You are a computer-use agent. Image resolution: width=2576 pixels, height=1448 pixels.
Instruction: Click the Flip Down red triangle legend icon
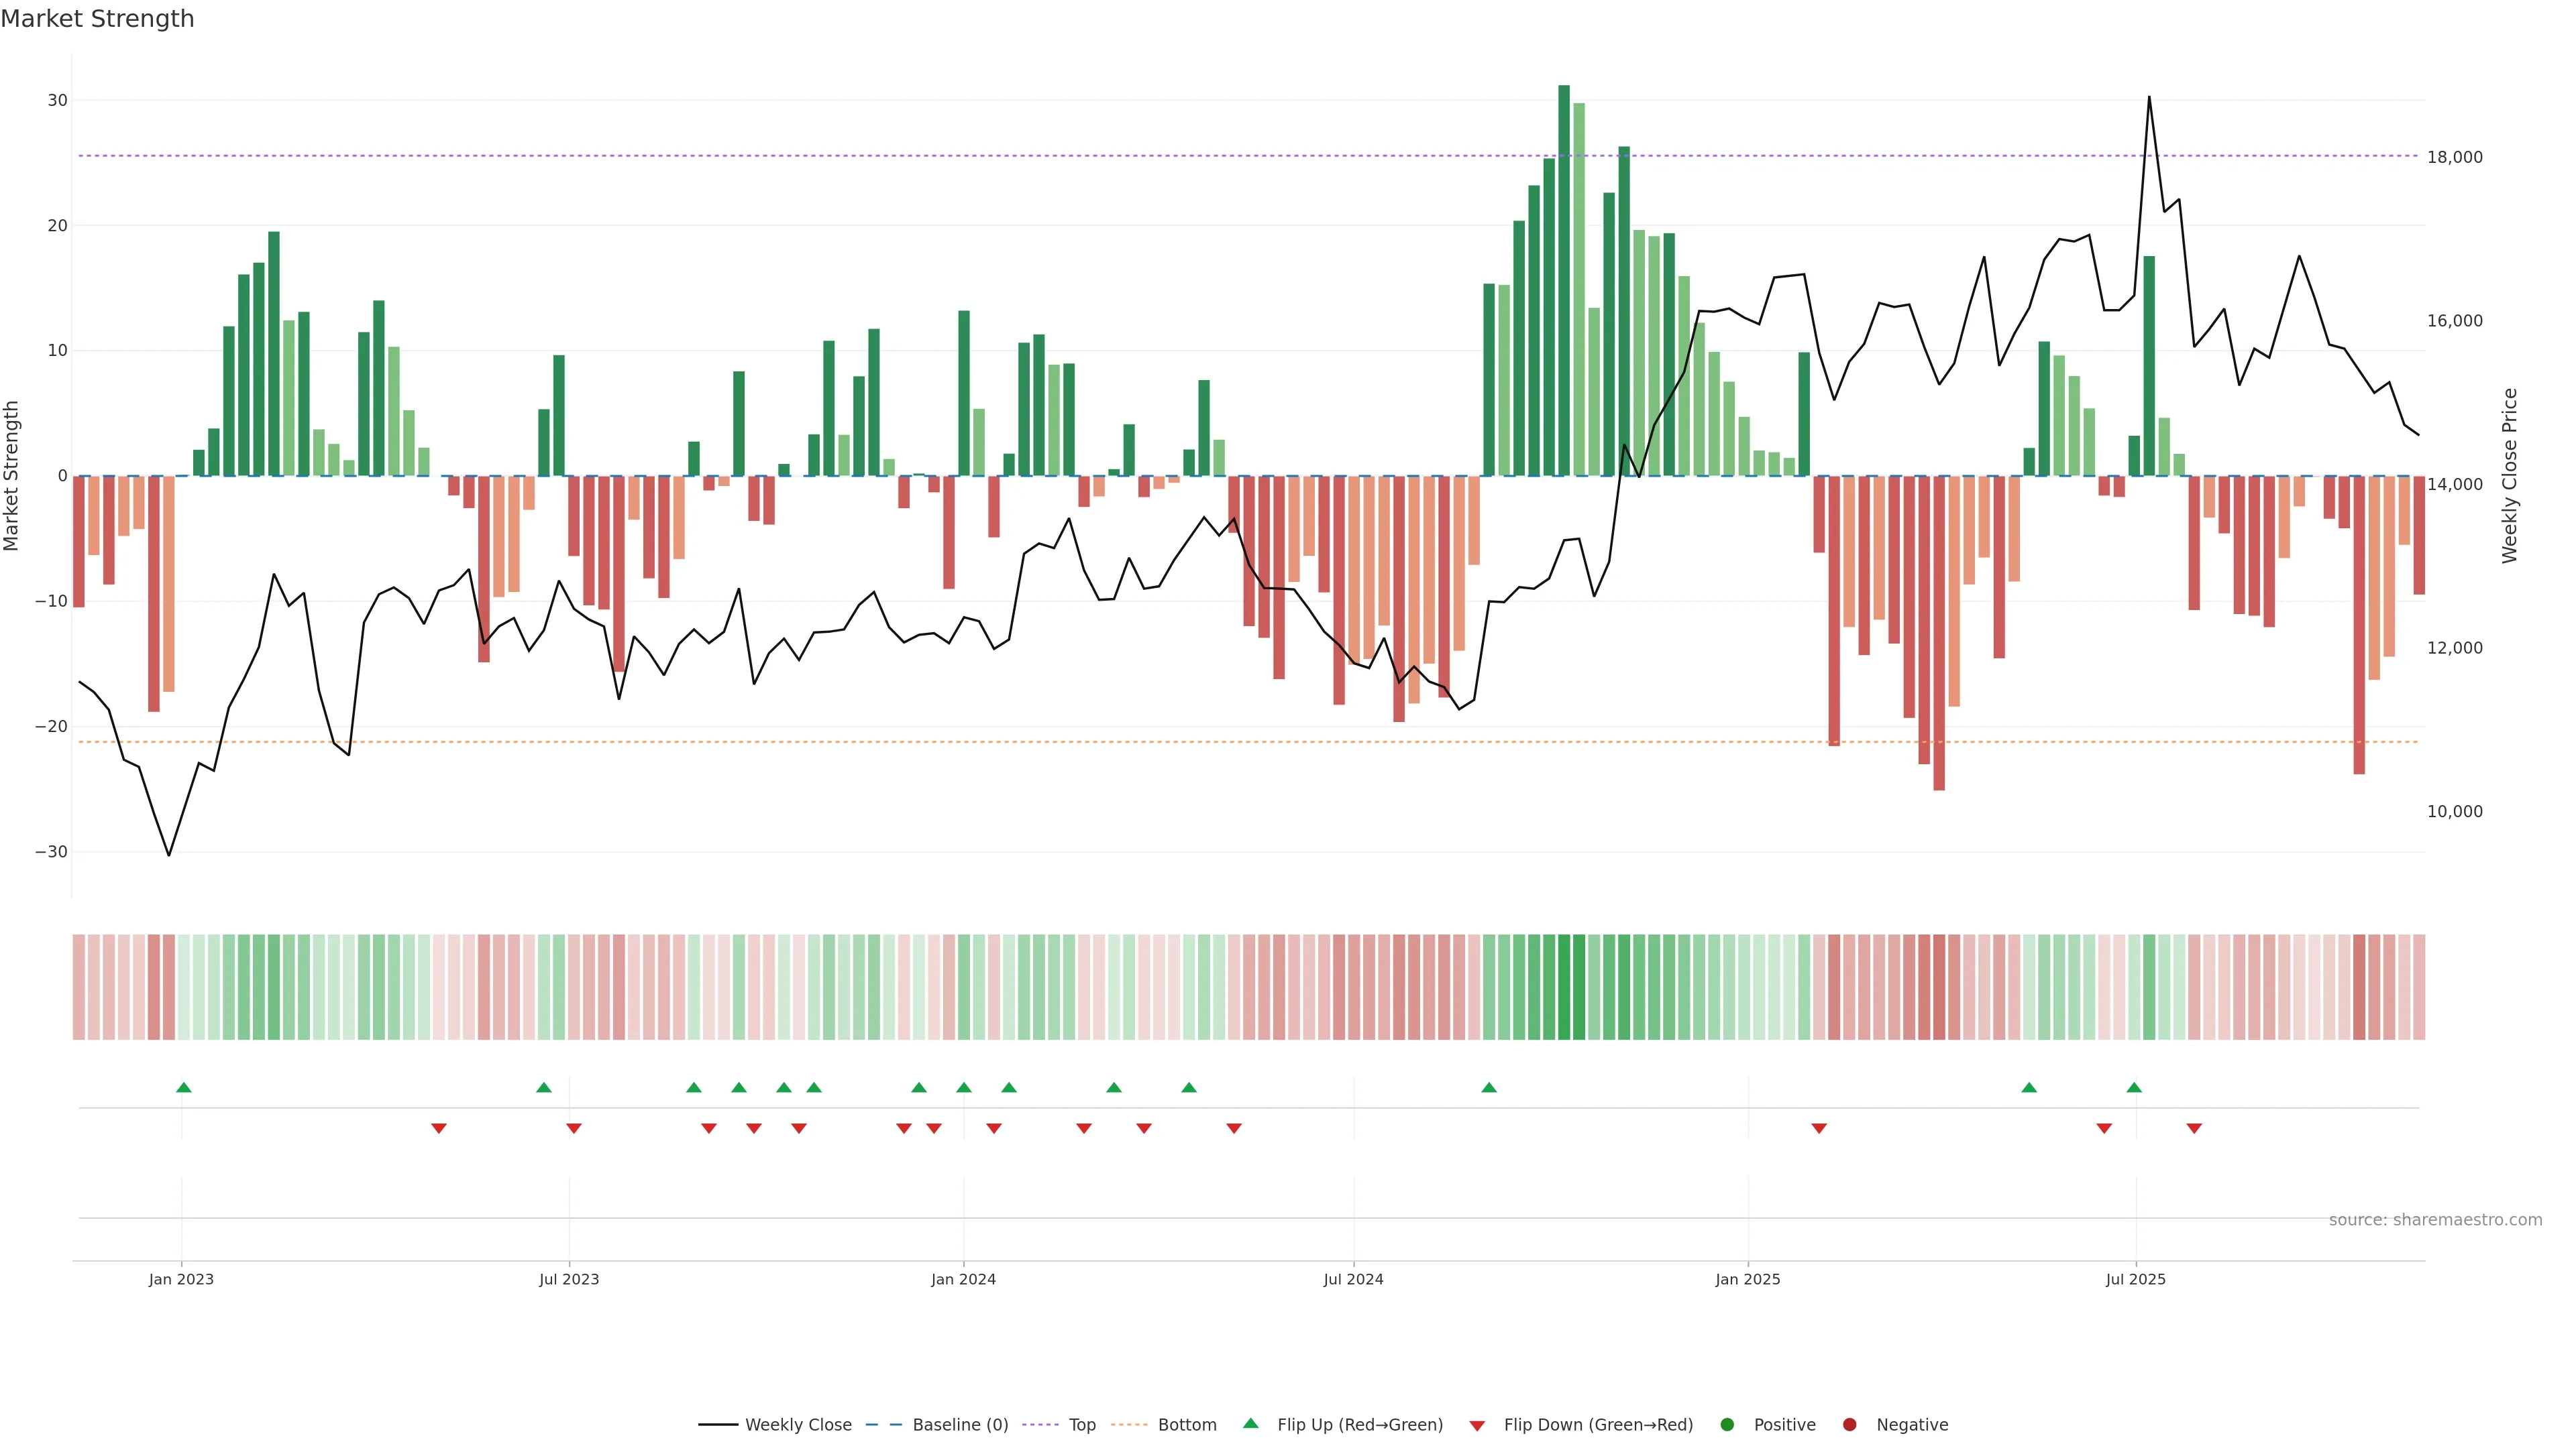1477,1425
